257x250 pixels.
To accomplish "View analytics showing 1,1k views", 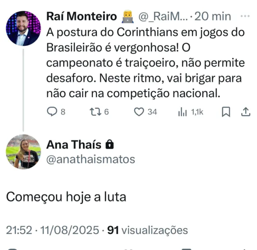I will [x=191, y=112].
